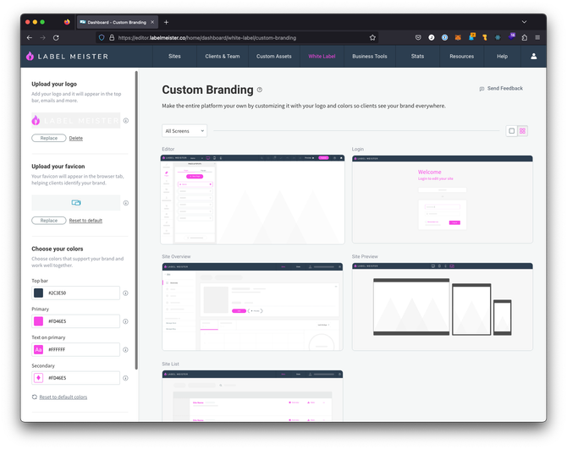This screenshot has width=567, height=449.
Task: Click the favicon preview image
Action: pyautogui.click(x=76, y=203)
